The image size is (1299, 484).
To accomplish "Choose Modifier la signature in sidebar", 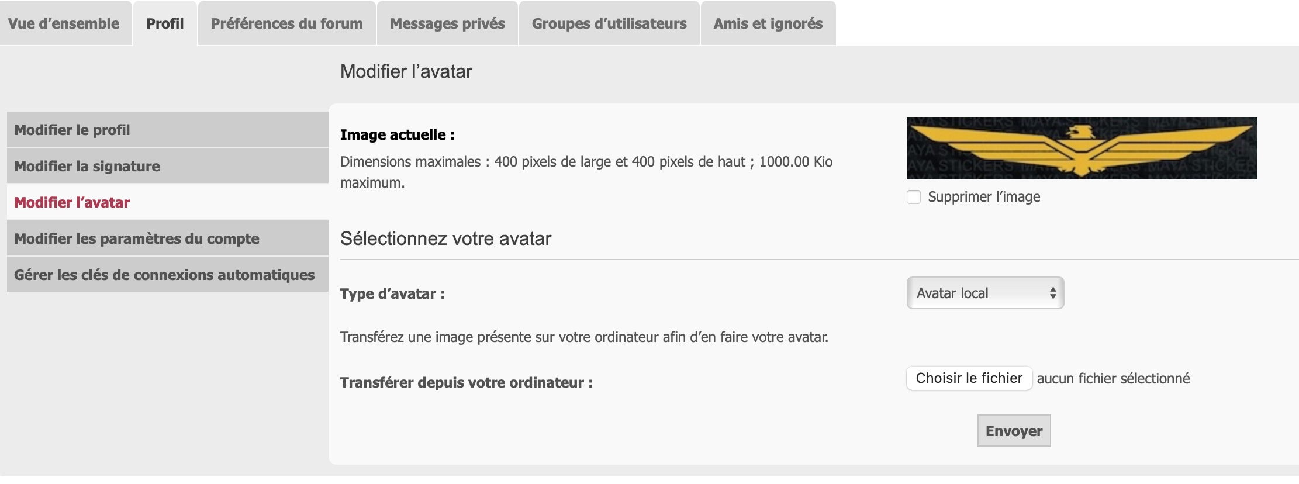I will click(87, 166).
